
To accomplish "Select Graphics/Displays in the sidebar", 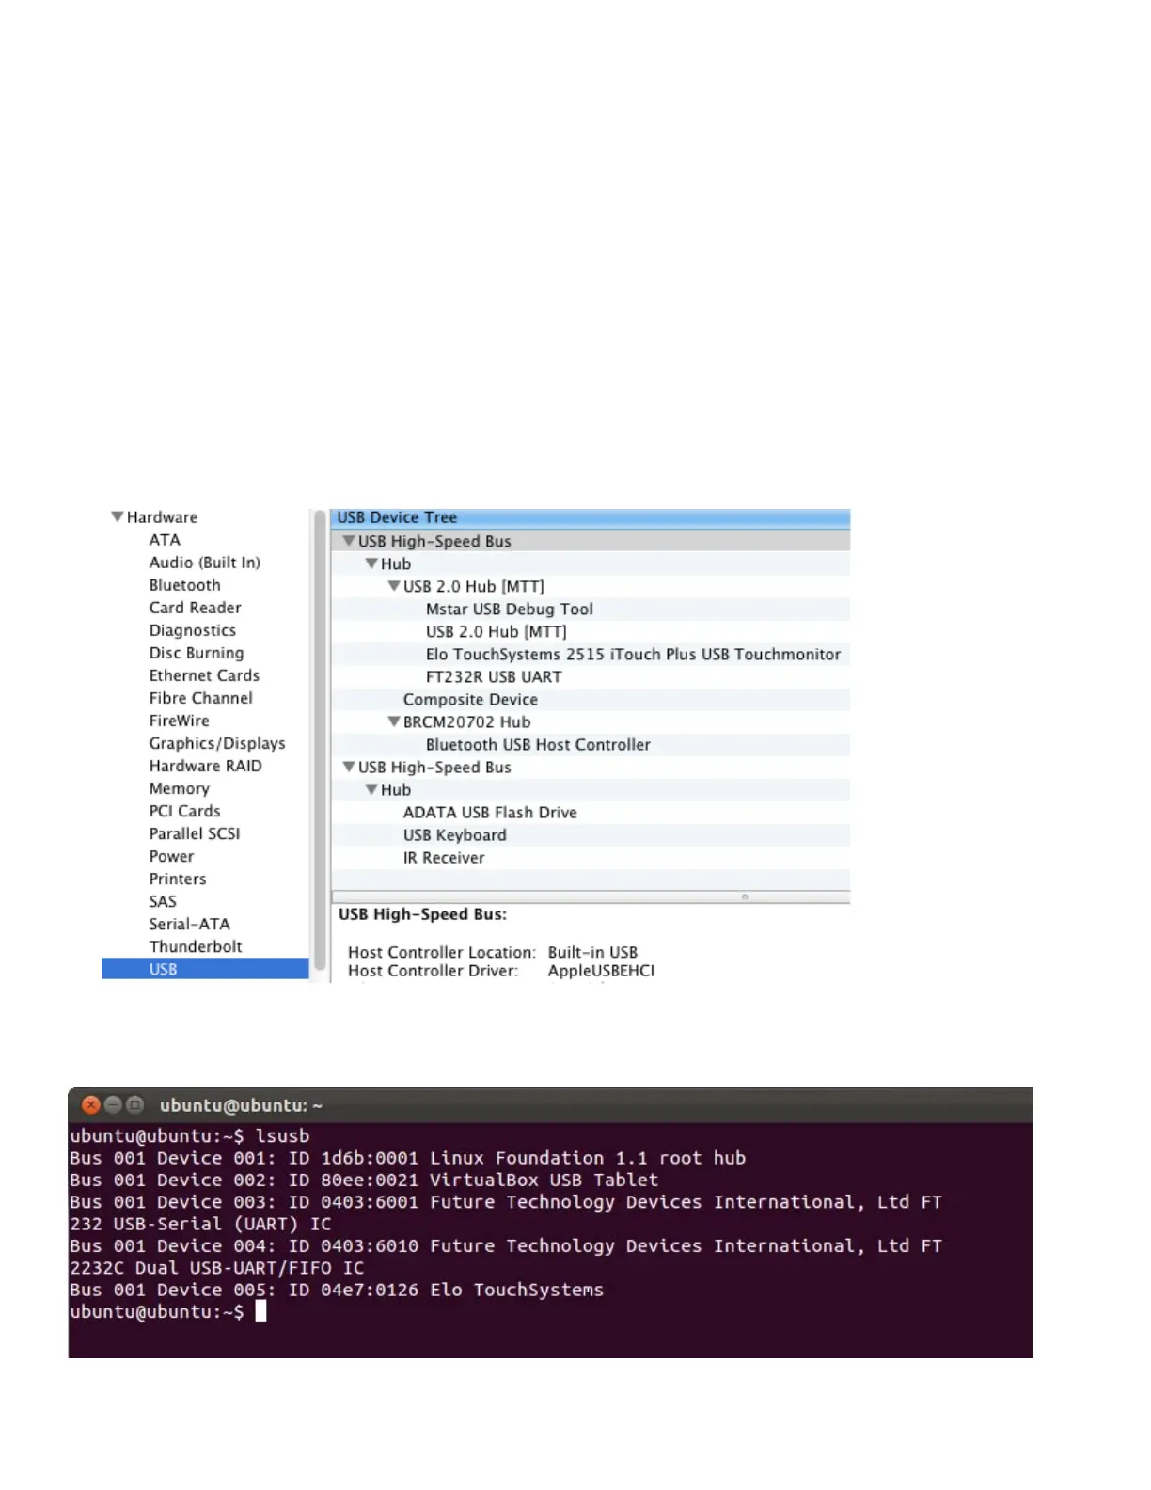I will 216,743.
